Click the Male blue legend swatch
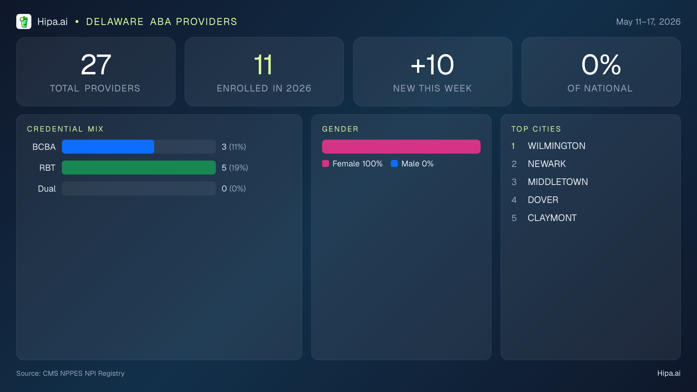 click(394, 163)
